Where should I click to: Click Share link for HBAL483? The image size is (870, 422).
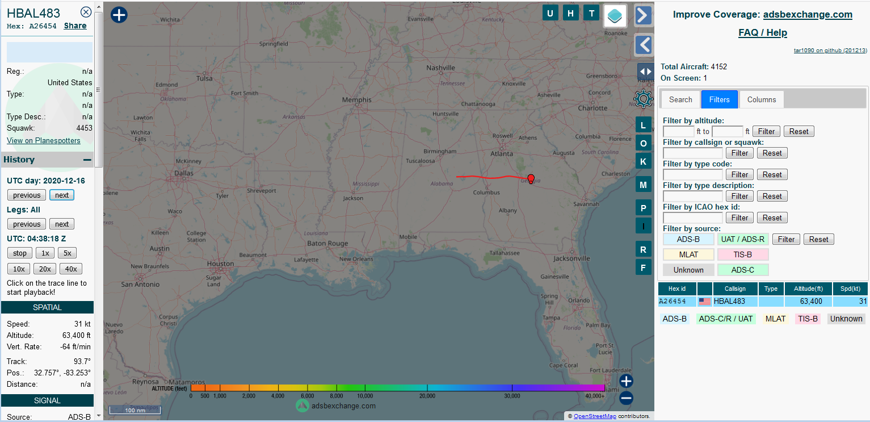75,26
